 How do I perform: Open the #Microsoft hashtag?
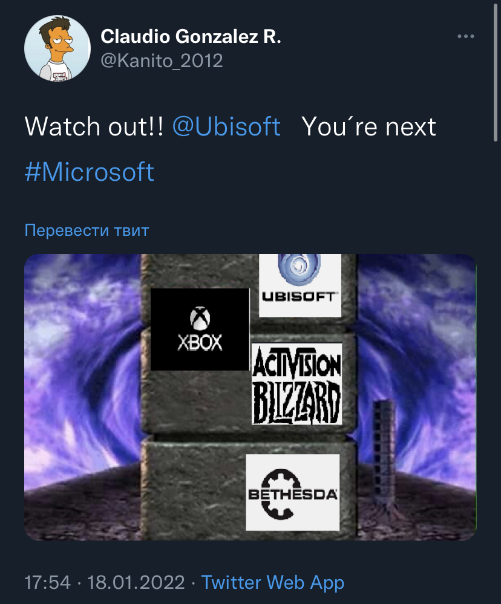pos(90,172)
